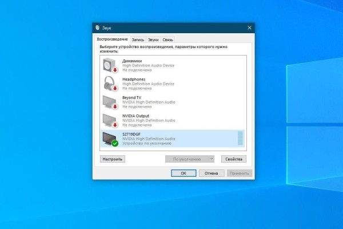The height and width of the screenshot is (229, 343).
Task: Close the Звук dialog window
Action: tap(249, 27)
